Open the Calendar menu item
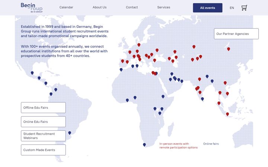 pos(66,7)
